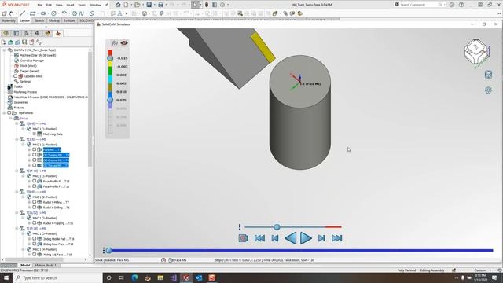The image size is (503, 283).
Task: Open the DisplayManager appearance sphere tab
Action: 48,33
